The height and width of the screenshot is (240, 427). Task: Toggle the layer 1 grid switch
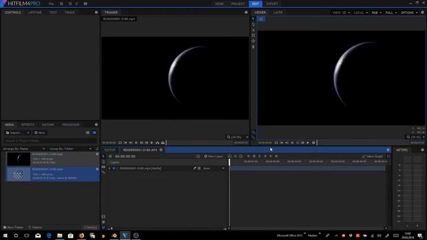tap(199, 168)
